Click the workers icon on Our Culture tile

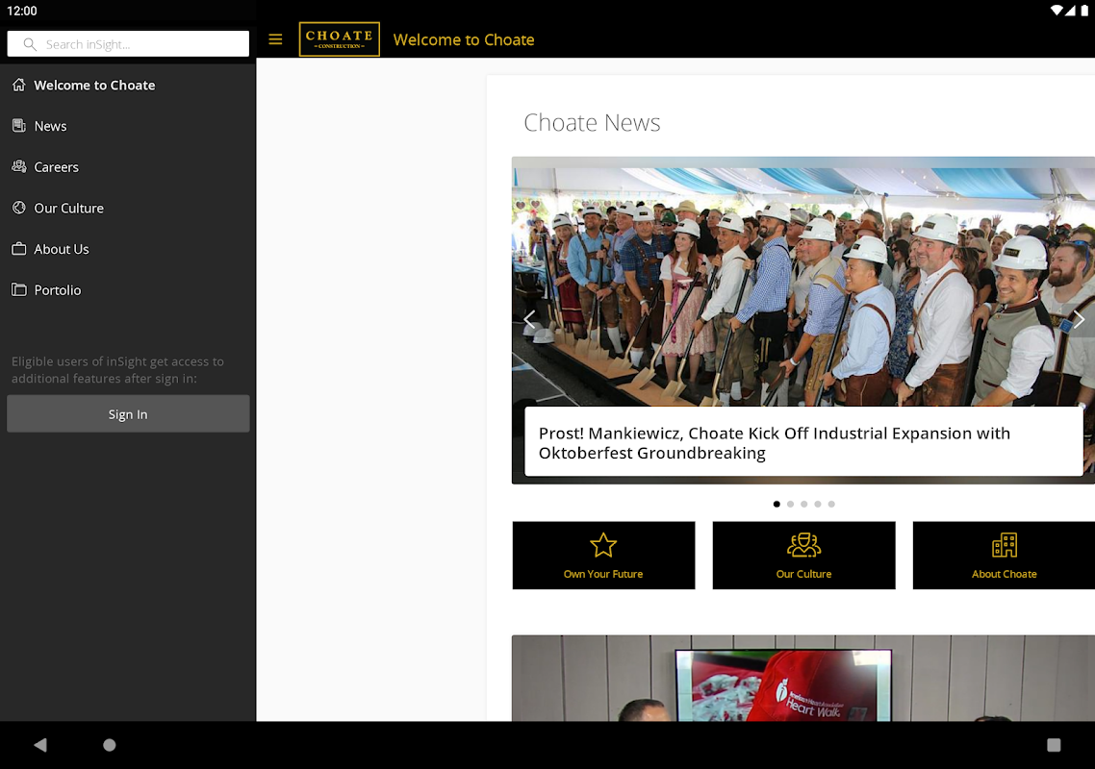tap(803, 545)
